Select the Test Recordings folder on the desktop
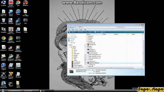 point(26,13)
